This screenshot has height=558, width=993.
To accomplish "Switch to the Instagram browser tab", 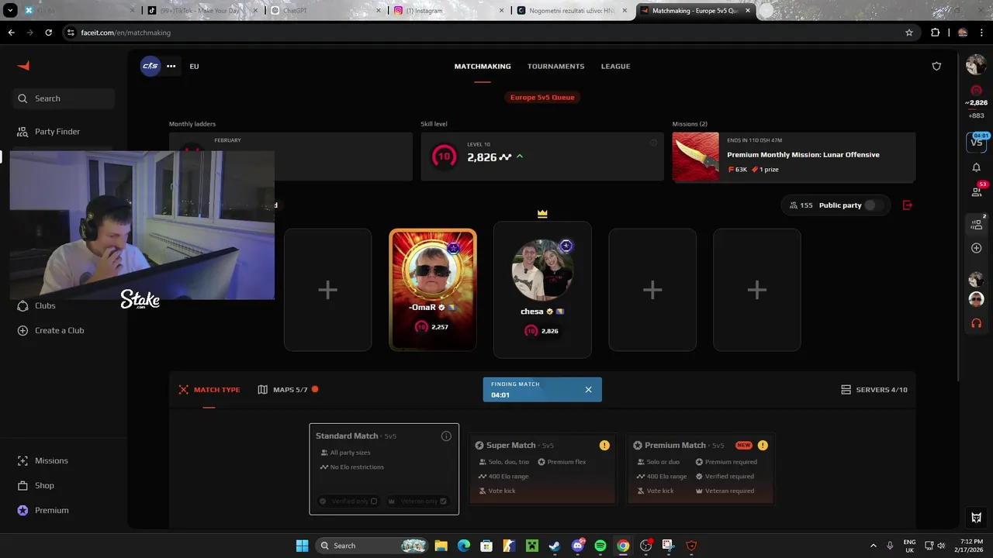I will (448, 11).
